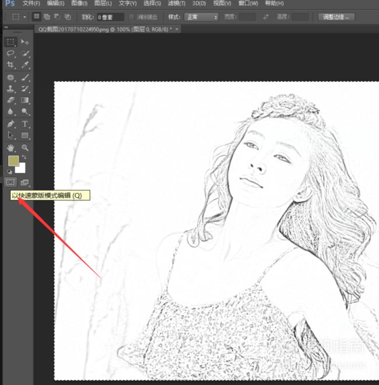The width and height of the screenshot is (379, 385).
Task: Select the Lasso tool
Action: pos(10,54)
